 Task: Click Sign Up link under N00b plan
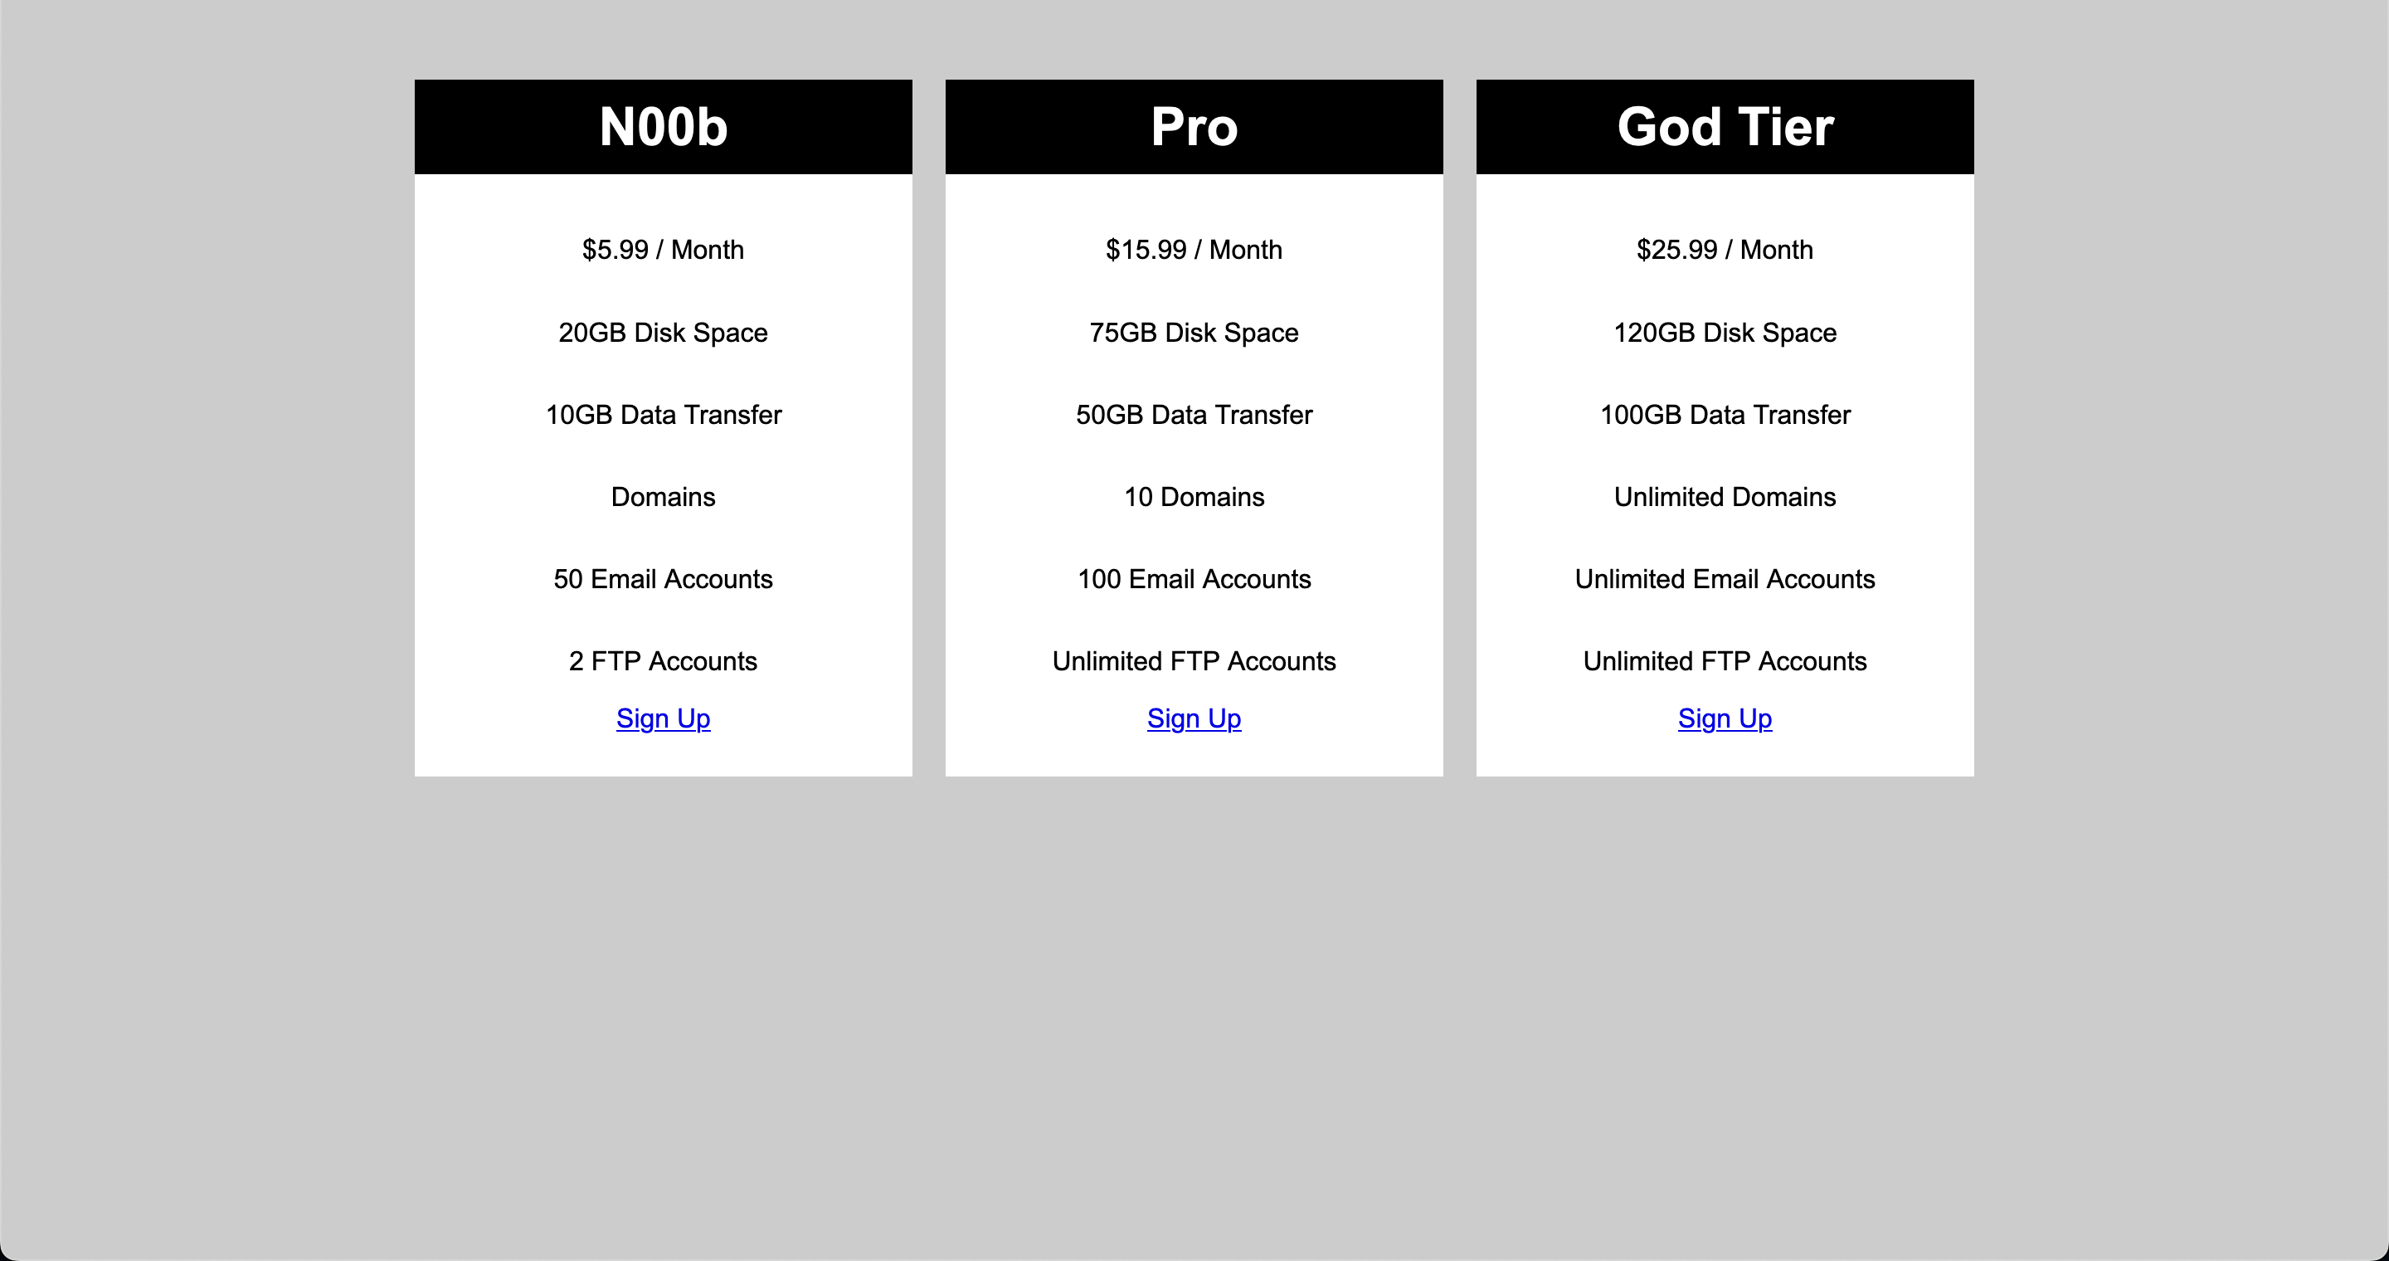point(662,722)
